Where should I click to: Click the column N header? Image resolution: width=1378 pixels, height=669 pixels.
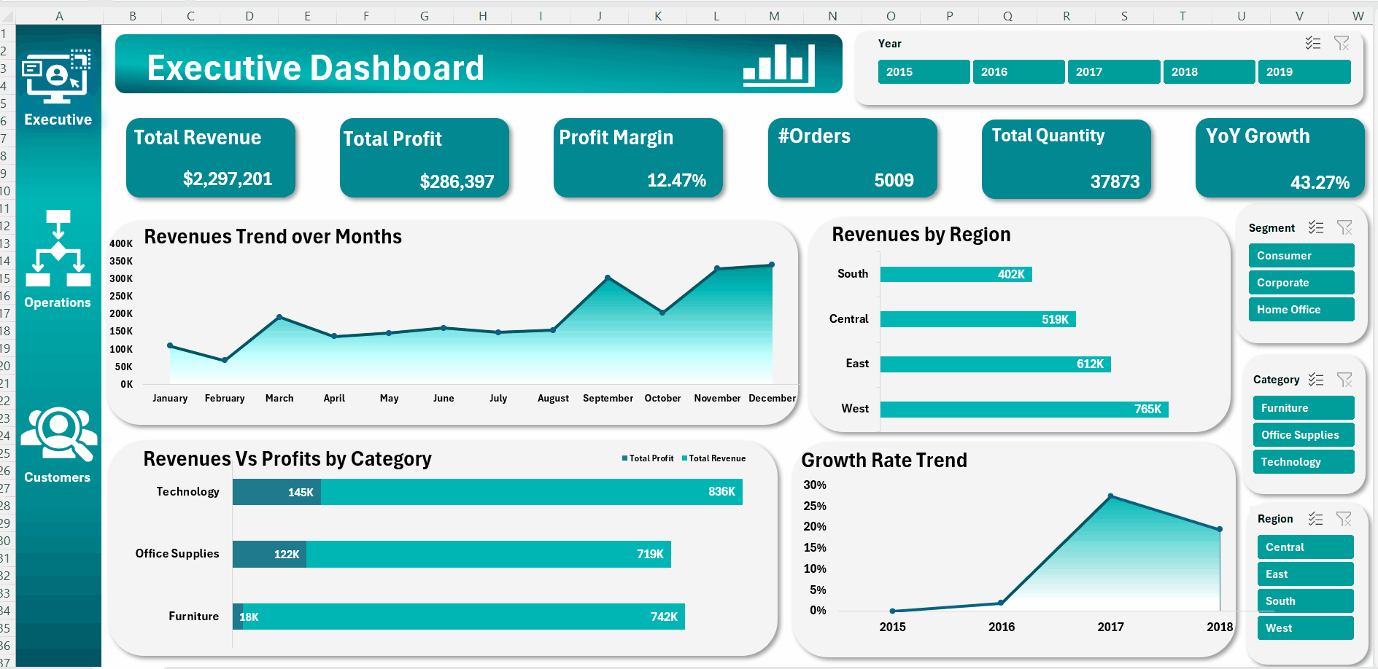point(831,15)
